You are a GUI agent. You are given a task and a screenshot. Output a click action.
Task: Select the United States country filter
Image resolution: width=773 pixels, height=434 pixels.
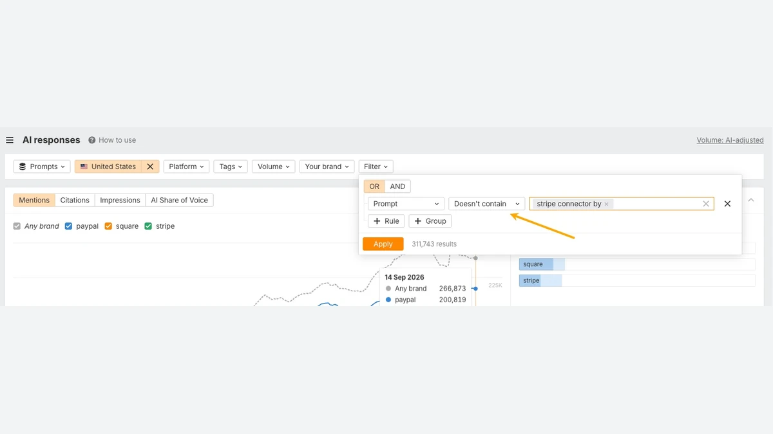(108, 167)
